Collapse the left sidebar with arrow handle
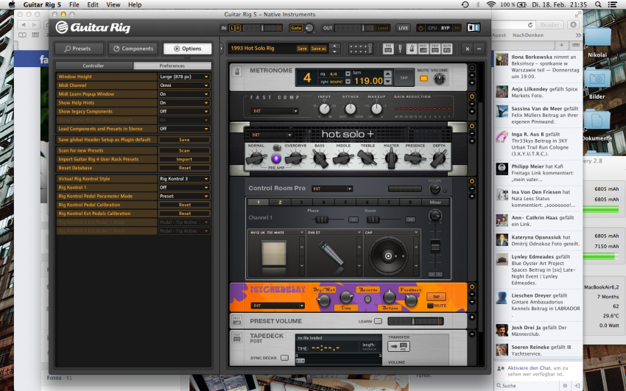 click(222, 49)
